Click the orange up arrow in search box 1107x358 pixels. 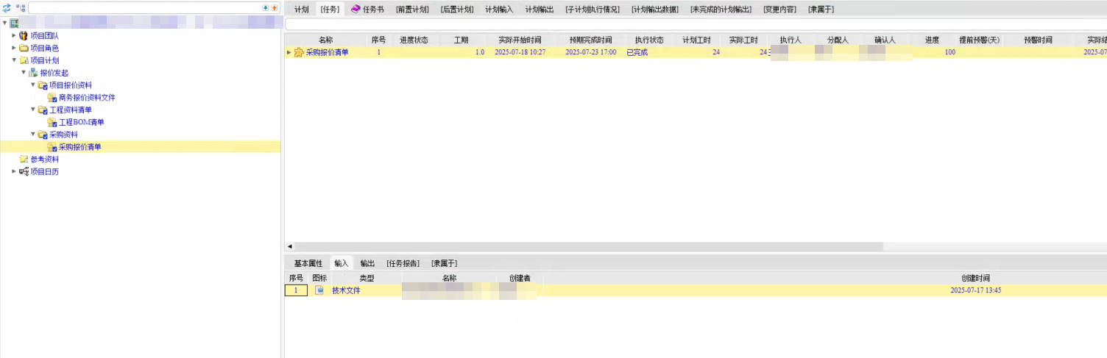[275, 7]
